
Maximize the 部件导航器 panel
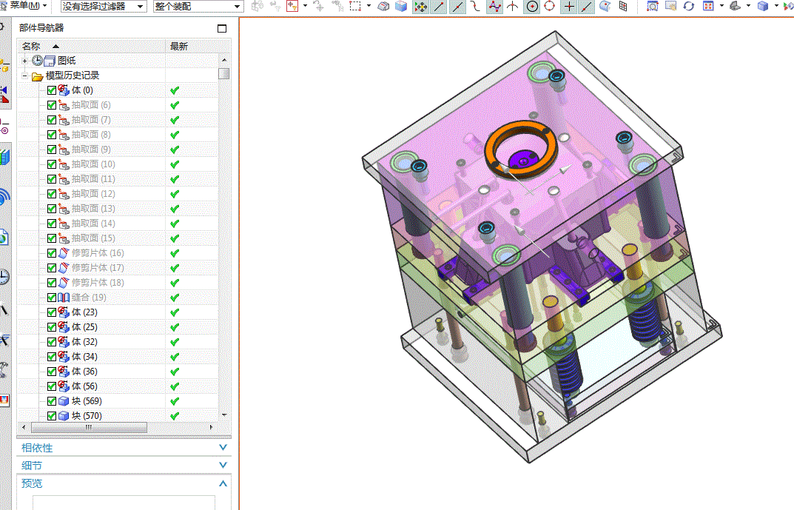[222, 28]
